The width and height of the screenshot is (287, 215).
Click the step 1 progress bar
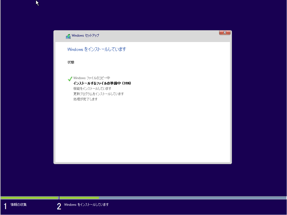29,198
